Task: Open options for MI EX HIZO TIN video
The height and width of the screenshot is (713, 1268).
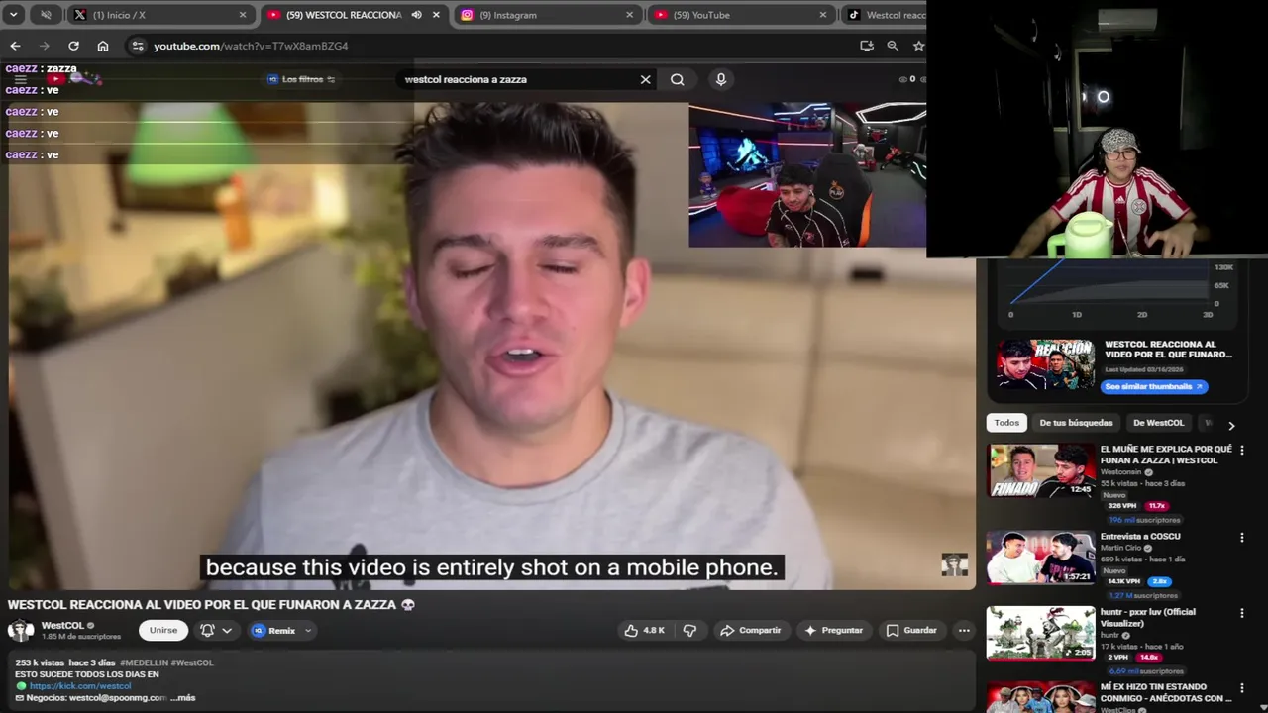Action: (x=1241, y=688)
